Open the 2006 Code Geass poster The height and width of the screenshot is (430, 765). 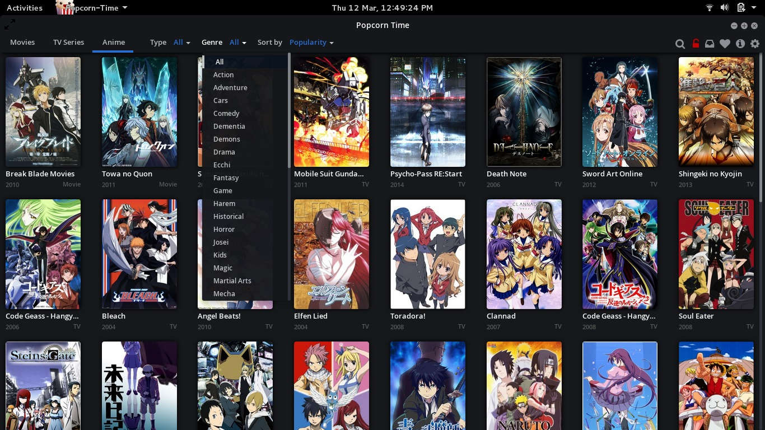[43, 254]
